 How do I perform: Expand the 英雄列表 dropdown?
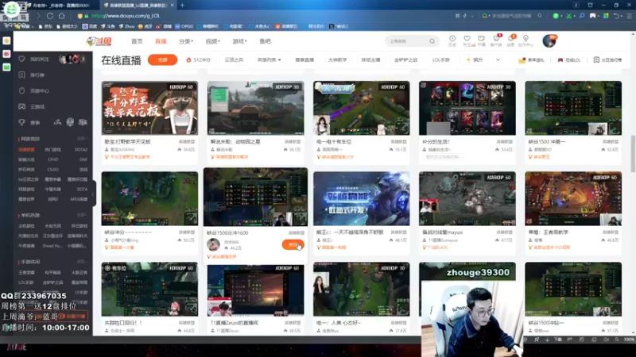[x=269, y=60]
